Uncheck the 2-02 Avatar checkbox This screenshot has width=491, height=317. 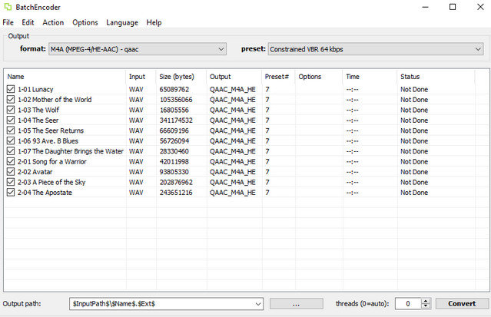(11, 172)
